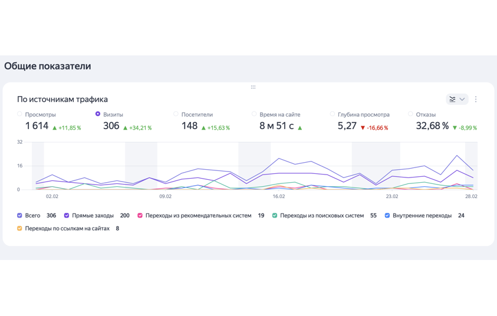Image resolution: width=497 pixels, height=316 pixels.
Task: Click the green arrow next to 8 м 51 с
Action: click(299, 128)
